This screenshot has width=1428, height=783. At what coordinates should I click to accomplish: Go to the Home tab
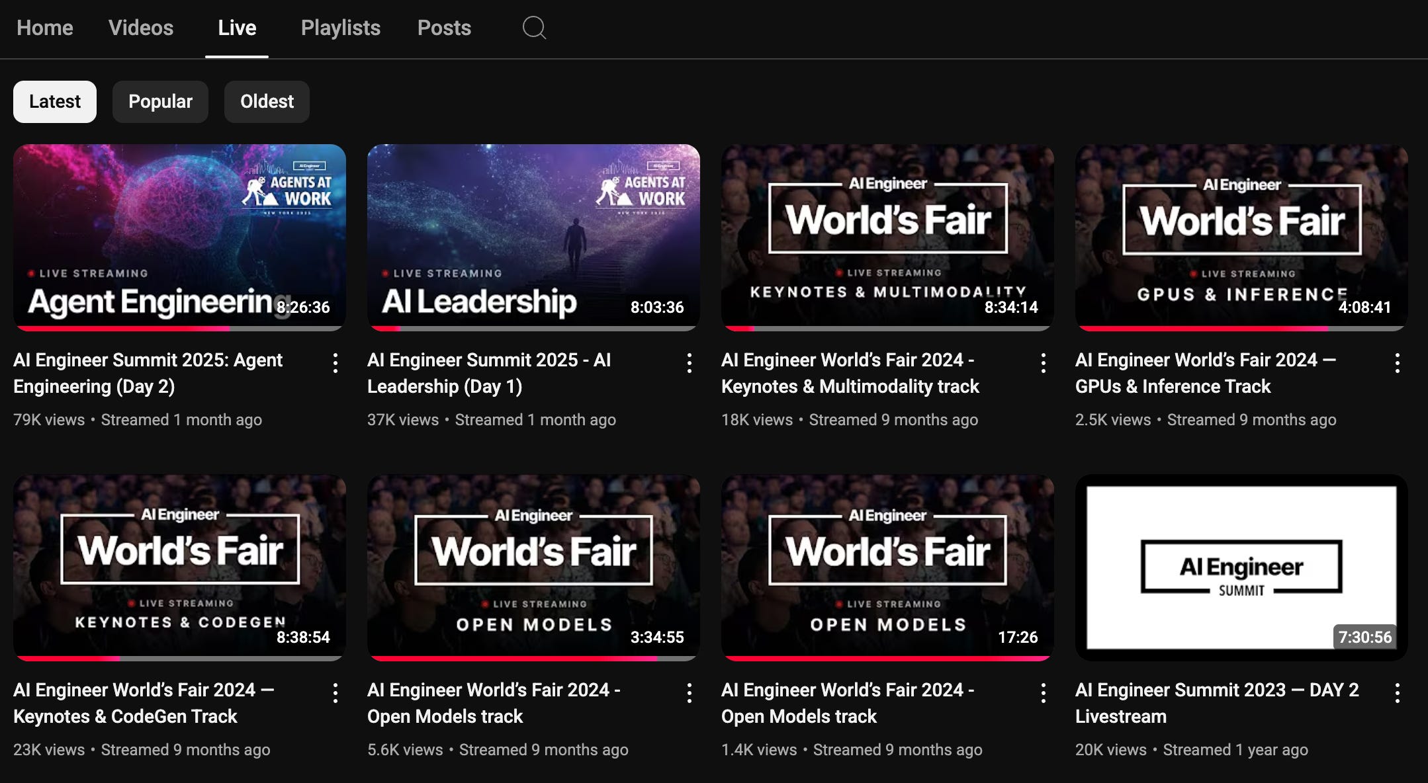coord(45,28)
